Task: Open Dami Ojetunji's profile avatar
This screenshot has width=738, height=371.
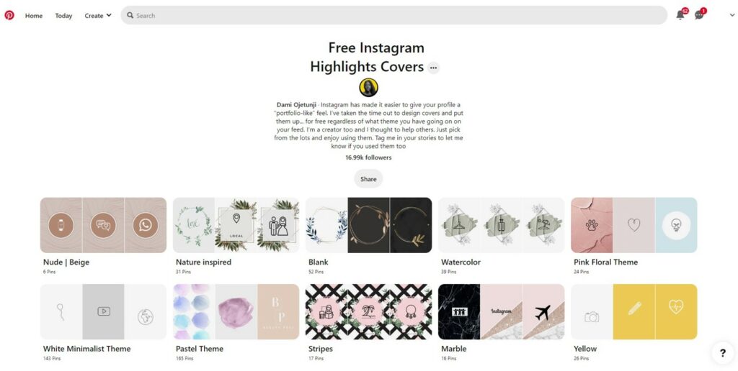Action: 368,87
